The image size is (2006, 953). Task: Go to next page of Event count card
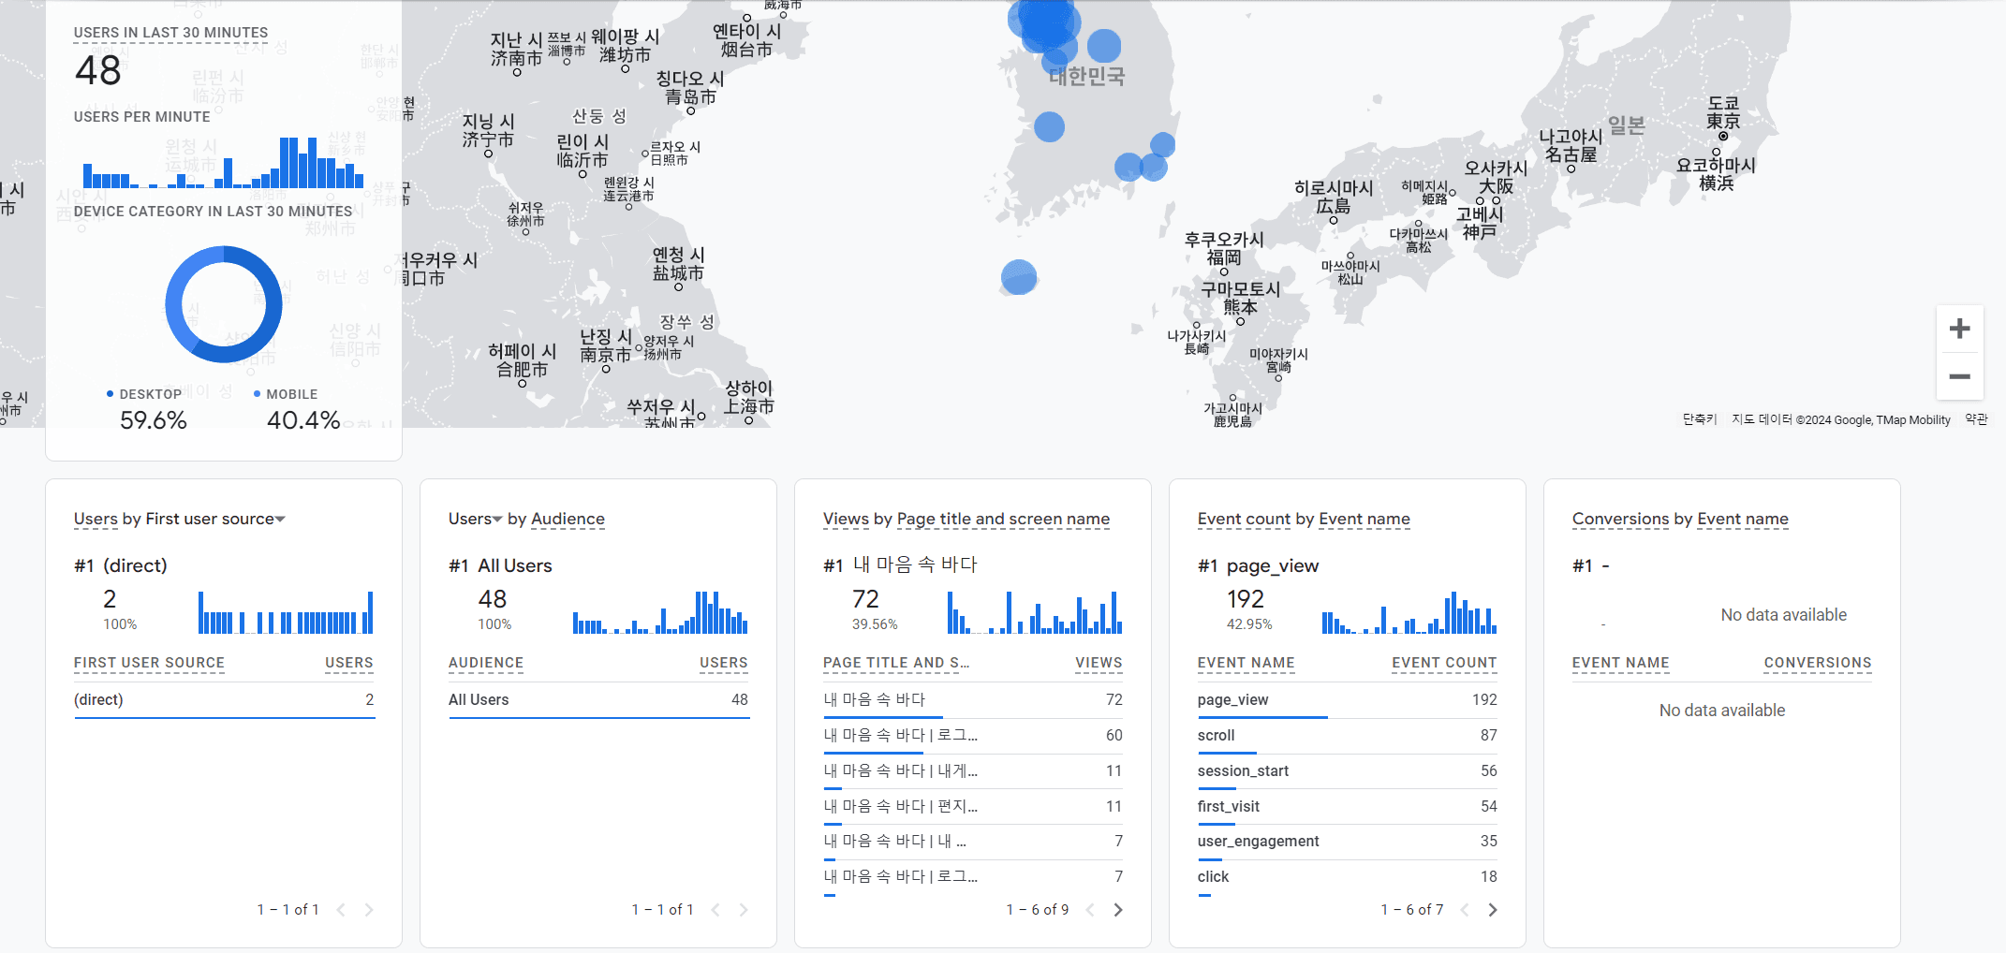1493,910
